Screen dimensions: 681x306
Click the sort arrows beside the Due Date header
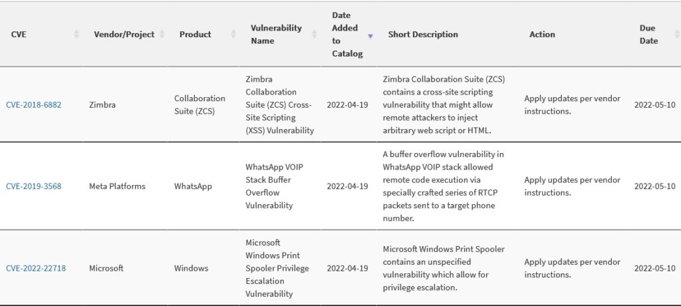(x=676, y=35)
